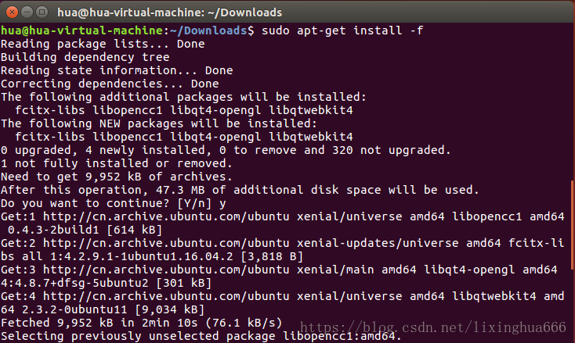The width and height of the screenshot is (575, 343).
Task: Click the 'Get:2' xenial-updates fcitx-libs line
Action: pos(282,243)
